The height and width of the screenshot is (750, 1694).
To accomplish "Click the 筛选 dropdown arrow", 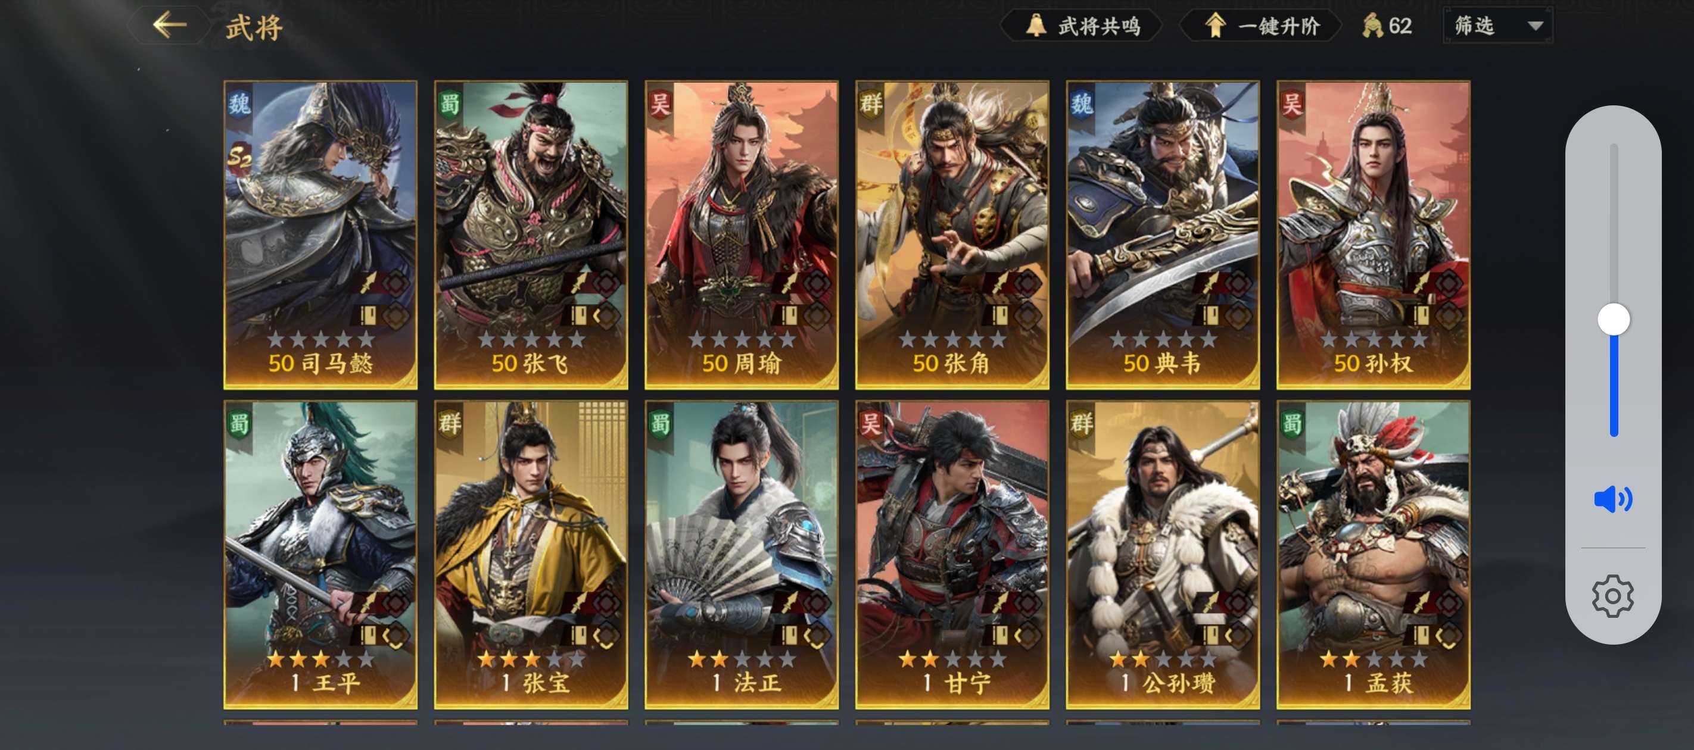I will click(x=1535, y=26).
